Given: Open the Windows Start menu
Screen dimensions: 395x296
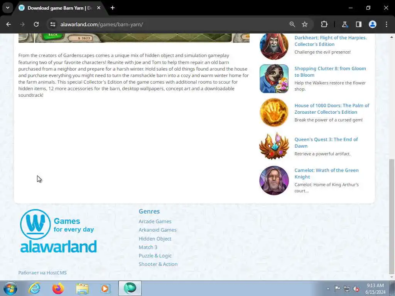Looking at the screenshot, I should click(10, 288).
